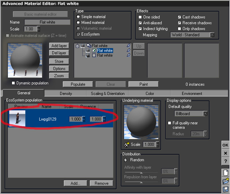
Task: Collapse the Flat white layer tree
Action: tap(77, 46)
